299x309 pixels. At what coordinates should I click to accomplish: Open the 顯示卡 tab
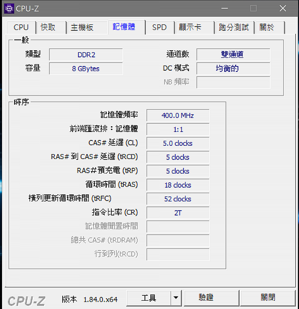point(194,27)
